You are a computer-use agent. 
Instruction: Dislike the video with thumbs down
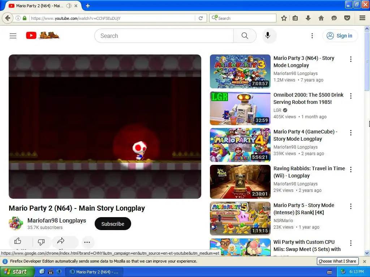(41, 242)
